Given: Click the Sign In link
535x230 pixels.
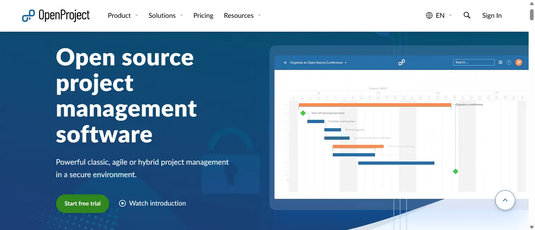Looking at the screenshot, I should 492,16.
